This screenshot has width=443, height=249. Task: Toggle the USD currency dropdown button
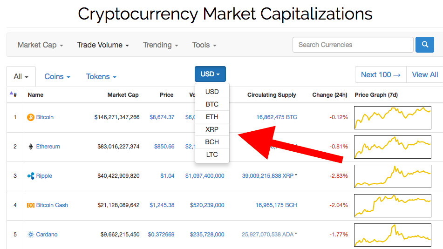pyautogui.click(x=210, y=74)
